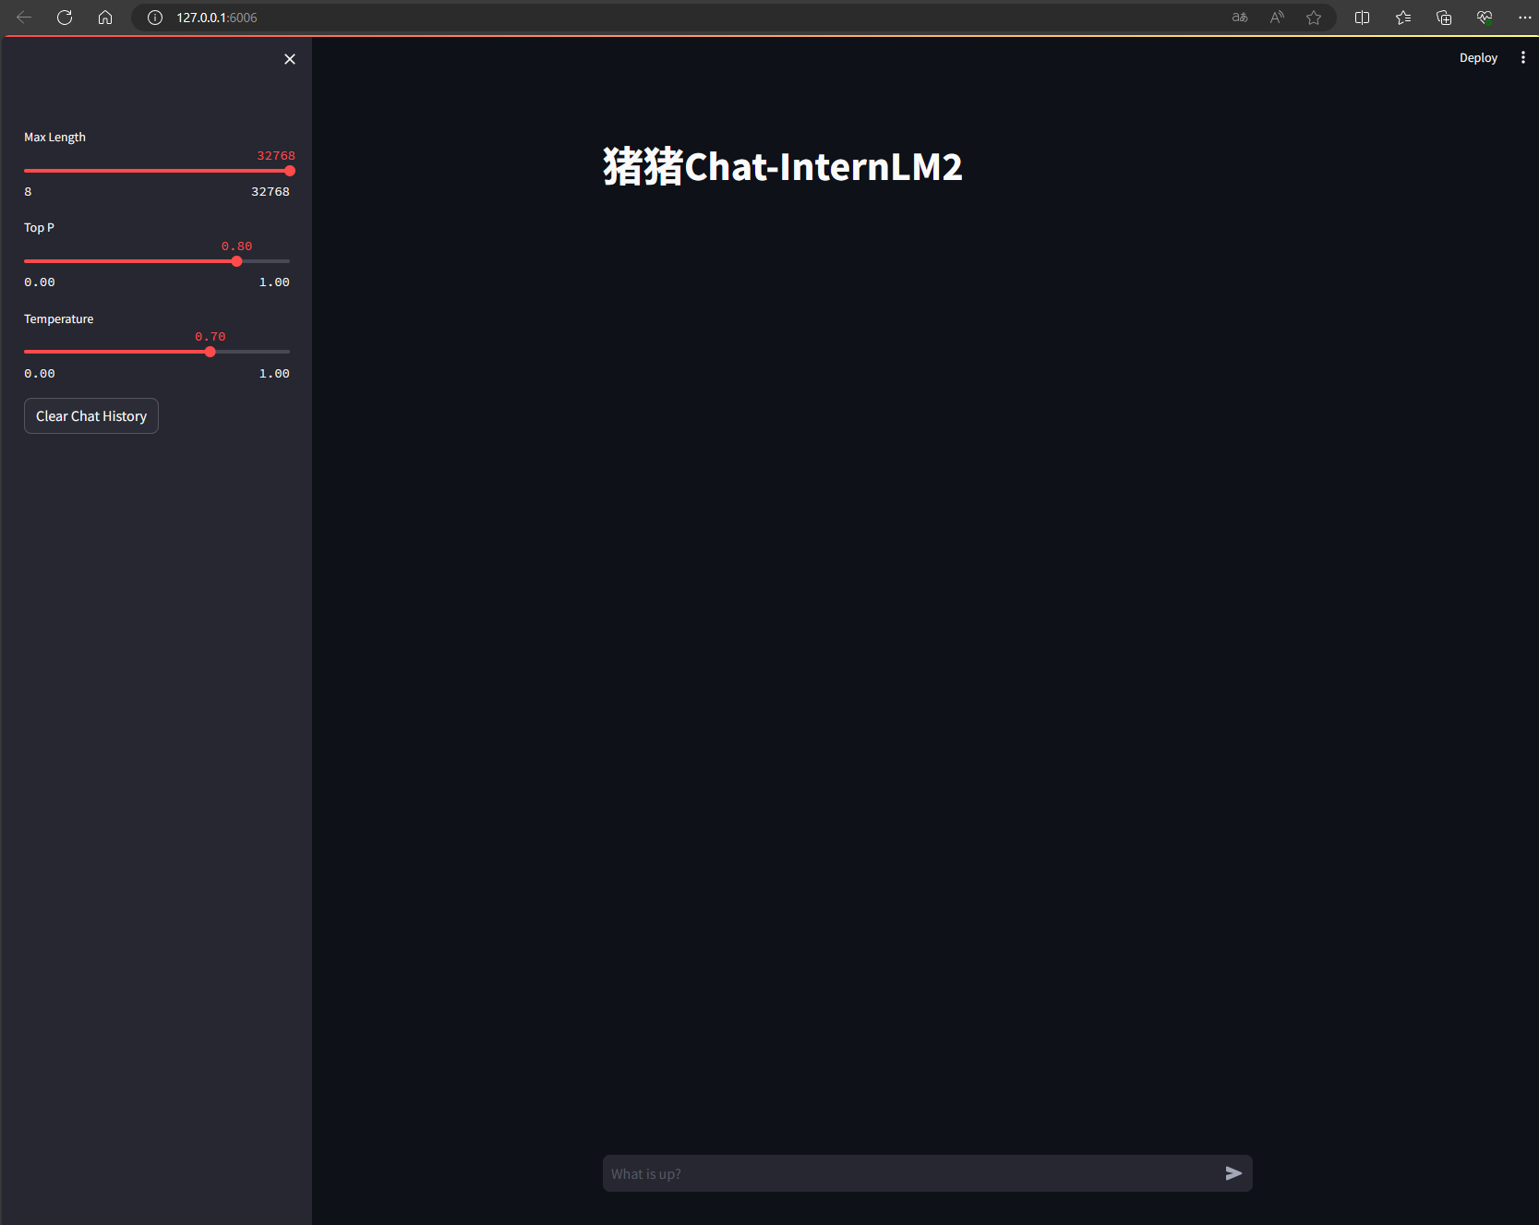Send chat message with arrow icon
Screen dimensions: 1539x1225
pos(1233,1173)
